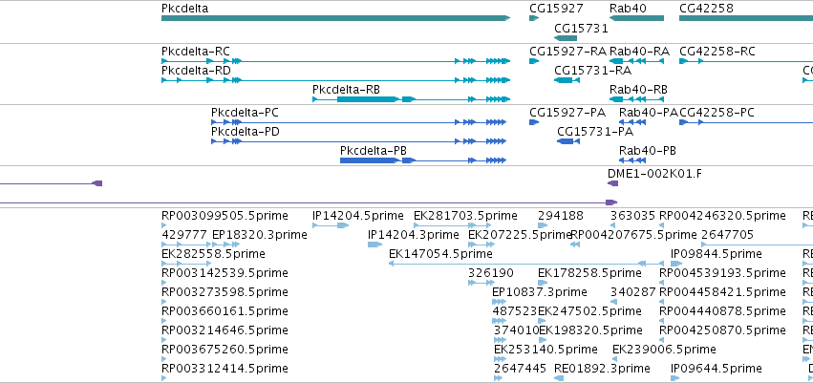Viewport: 813px width, 383px height.
Task: Select the IP14204.3prime EST label
Action: [414, 235]
